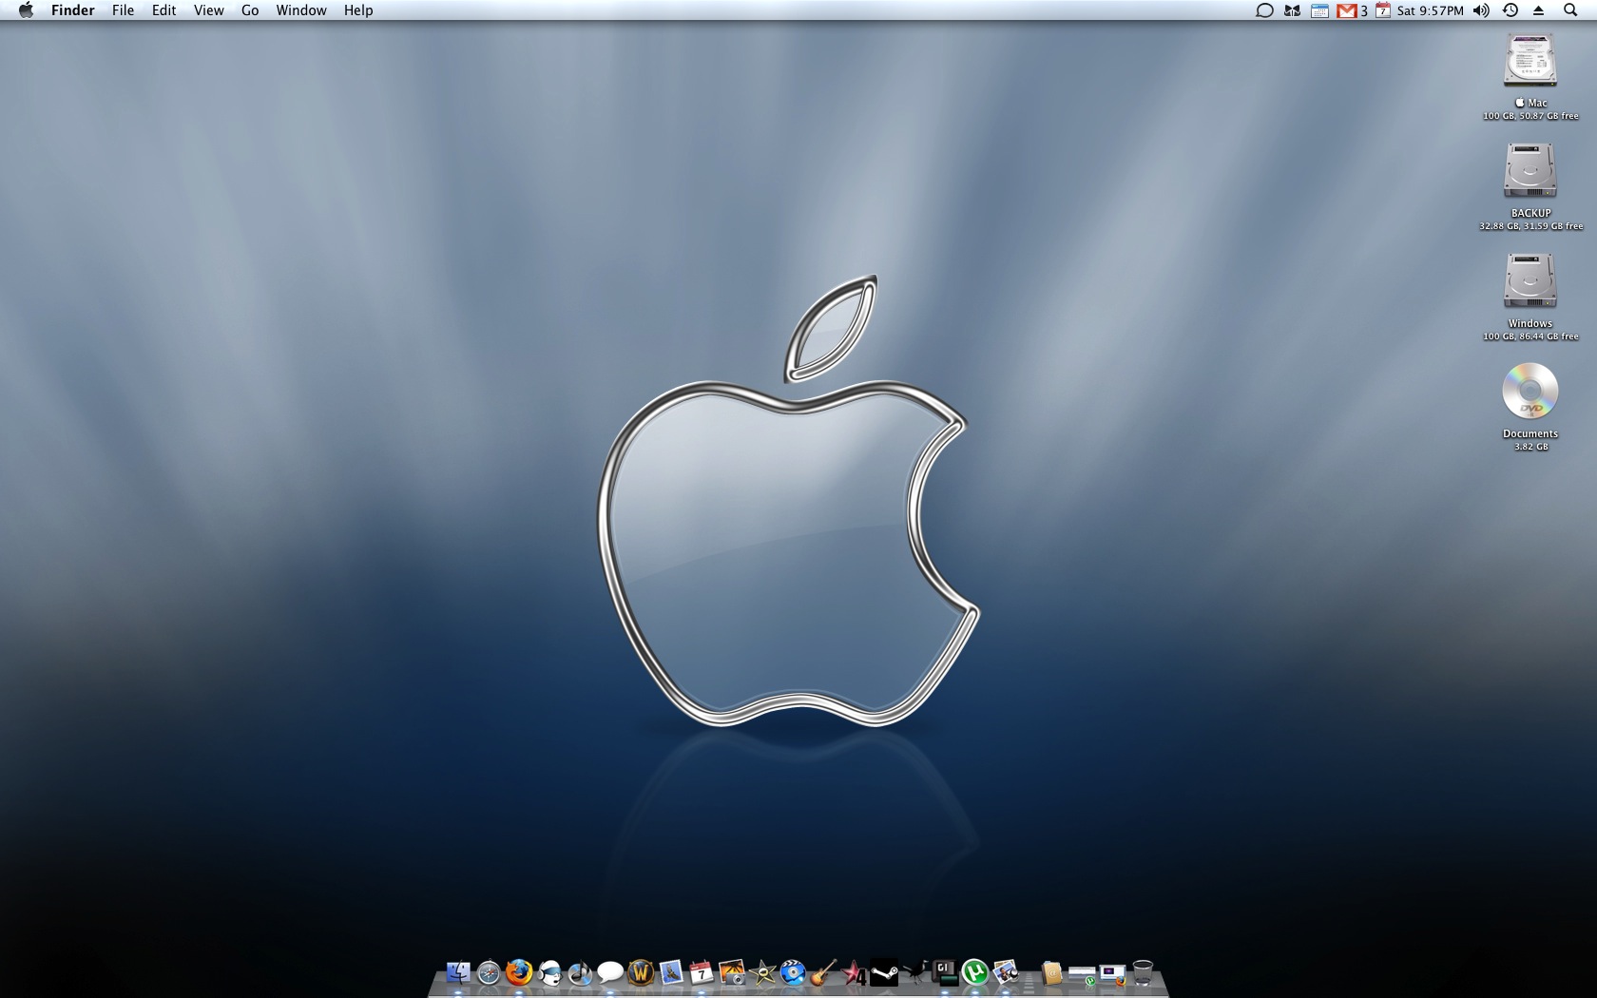Open World of Warcraft in the Dock
The width and height of the screenshot is (1597, 998).
click(641, 972)
